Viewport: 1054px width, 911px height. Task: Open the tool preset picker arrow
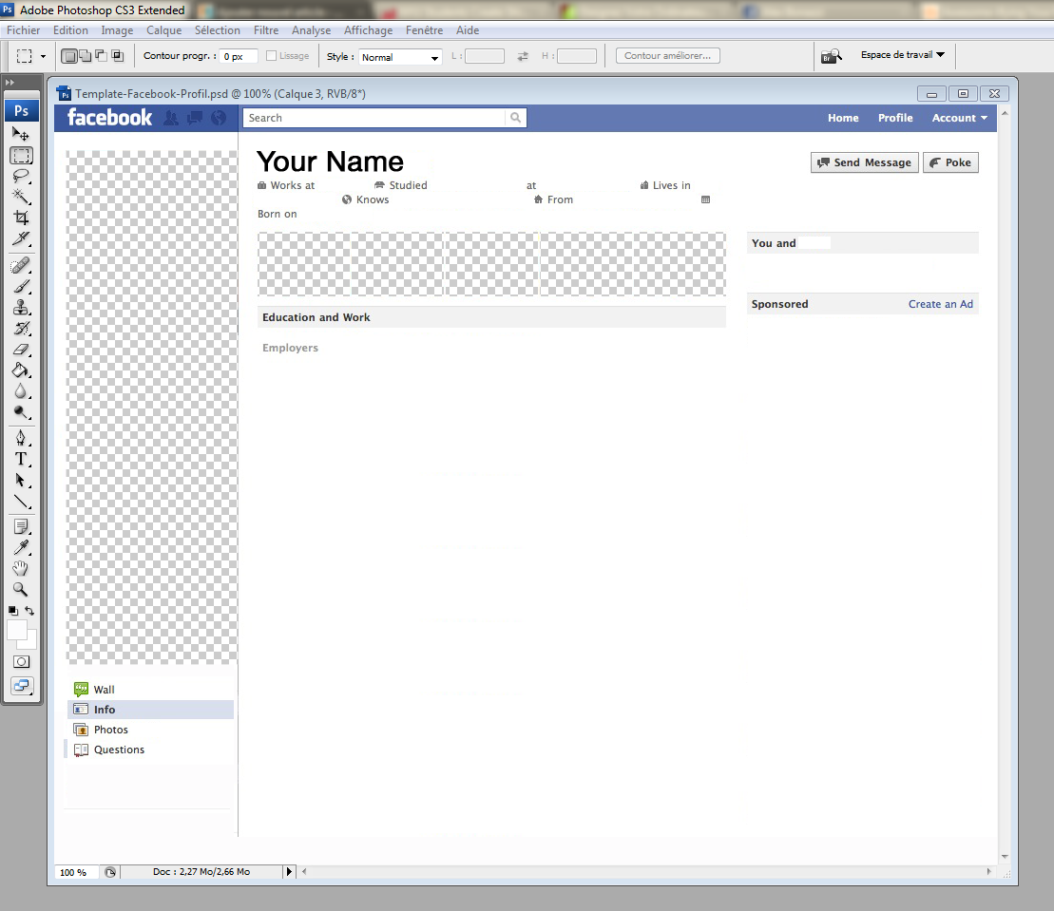[x=43, y=56]
